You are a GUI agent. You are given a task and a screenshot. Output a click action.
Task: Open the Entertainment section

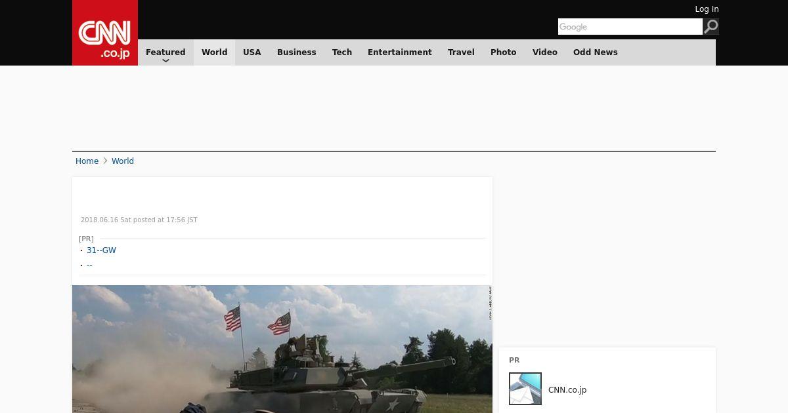coord(400,52)
